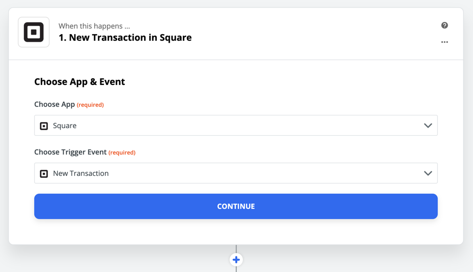Open the Square app selection combo box

(x=236, y=125)
